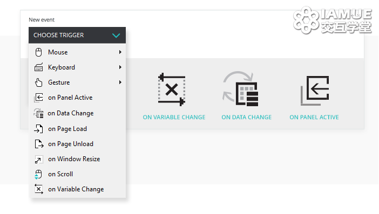Image resolution: width=379 pixels, height=214 pixels.
Task: Click the ON PANEL ACTIVE label link
Action: click(314, 118)
